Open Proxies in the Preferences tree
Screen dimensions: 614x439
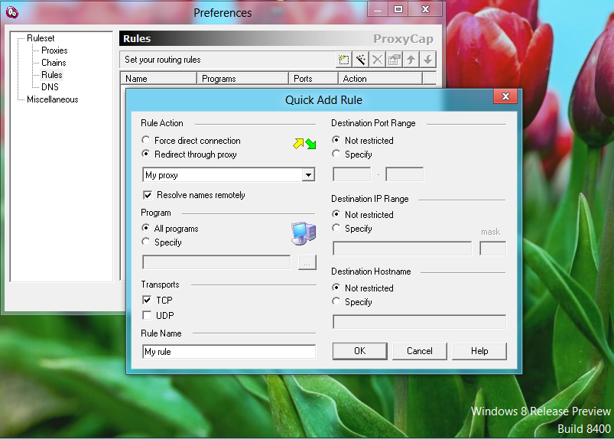pos(54,50)
